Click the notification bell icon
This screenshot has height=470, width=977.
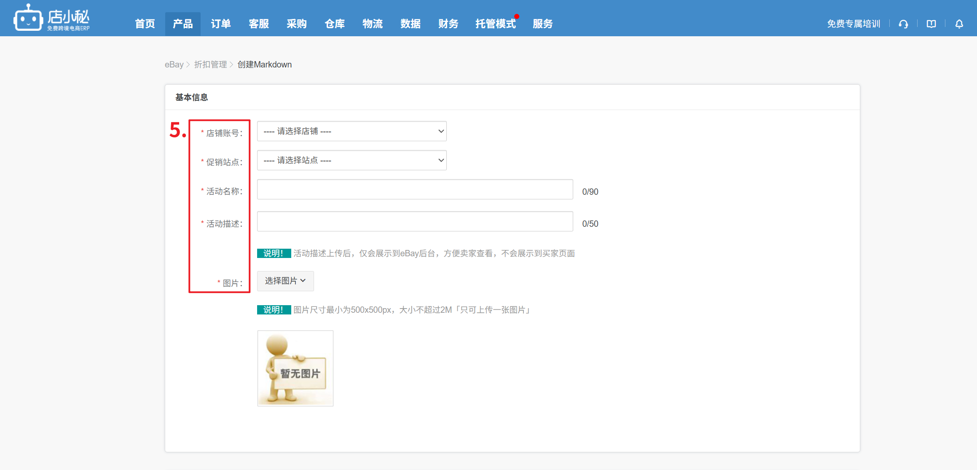pyautogui.click(x=959, y=24)
